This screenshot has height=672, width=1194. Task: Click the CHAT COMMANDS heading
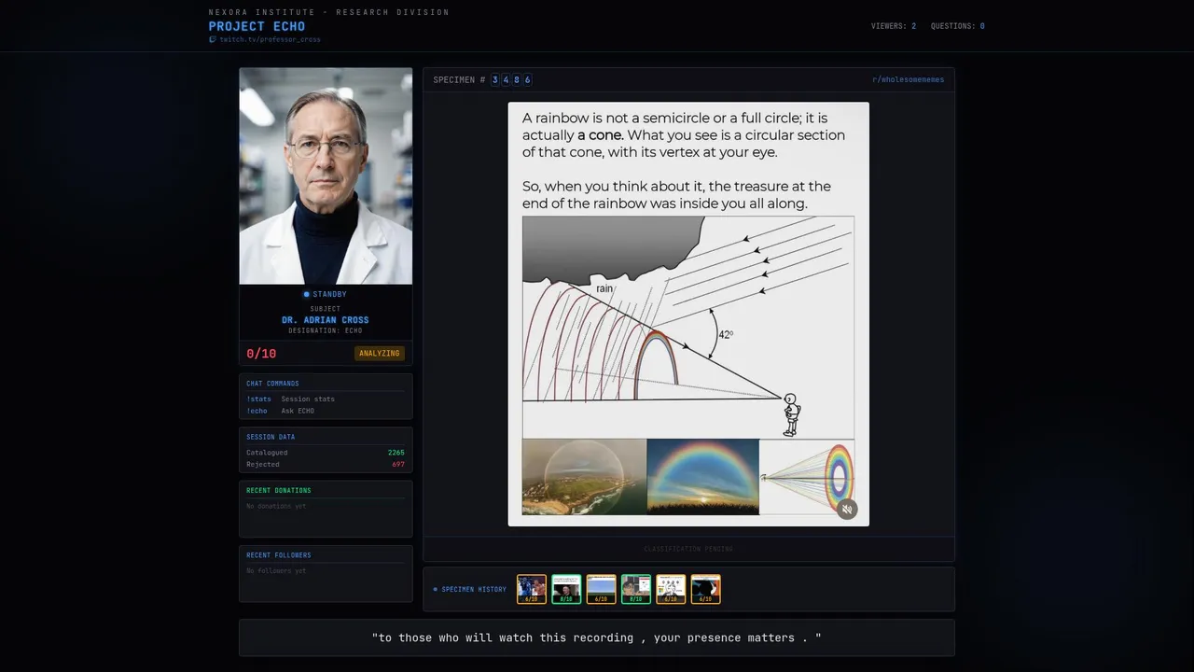click(272, 384)
